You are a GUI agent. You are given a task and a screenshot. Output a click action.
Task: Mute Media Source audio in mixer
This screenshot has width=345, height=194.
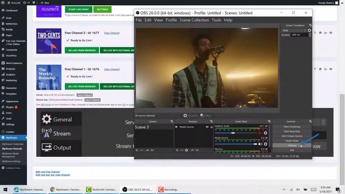coord(260,144)
